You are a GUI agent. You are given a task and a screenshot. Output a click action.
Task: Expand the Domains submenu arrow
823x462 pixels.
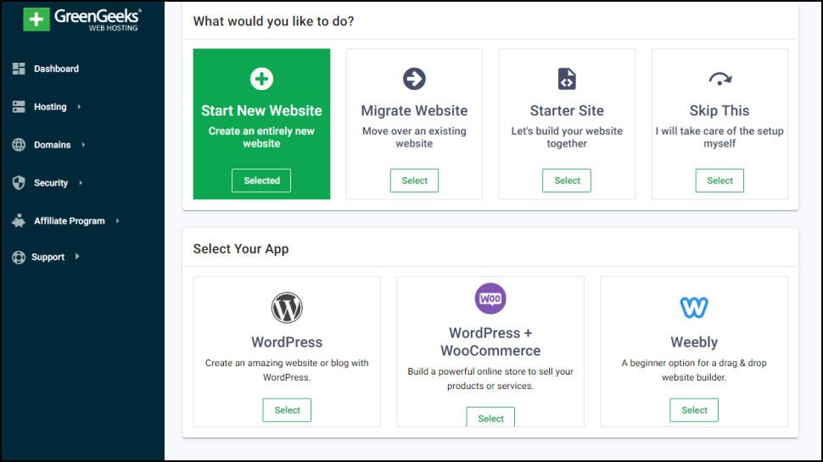[x=83, y=145]
